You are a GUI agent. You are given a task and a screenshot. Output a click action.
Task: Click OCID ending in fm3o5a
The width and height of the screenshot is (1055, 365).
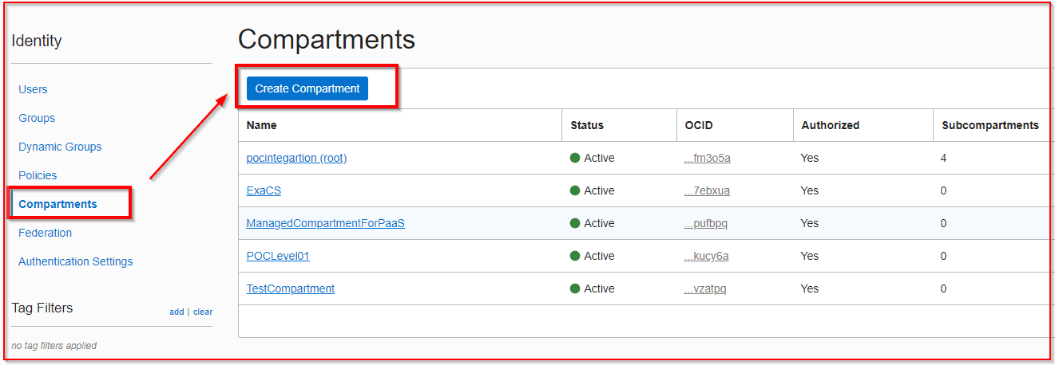(x=707, y=158)
